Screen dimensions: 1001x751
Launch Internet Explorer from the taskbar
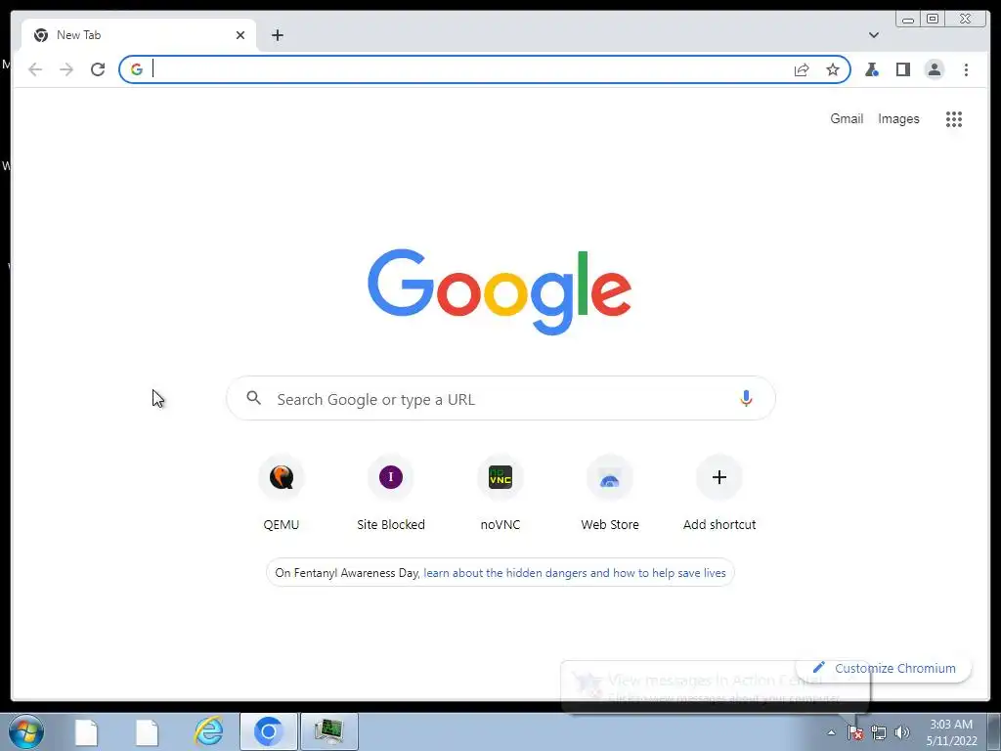coord(208,731)
